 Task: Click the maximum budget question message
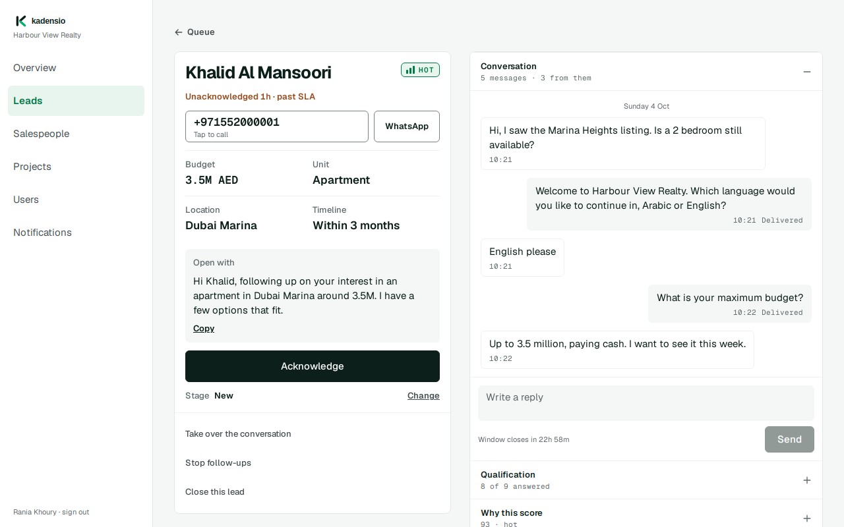point(730,304)
